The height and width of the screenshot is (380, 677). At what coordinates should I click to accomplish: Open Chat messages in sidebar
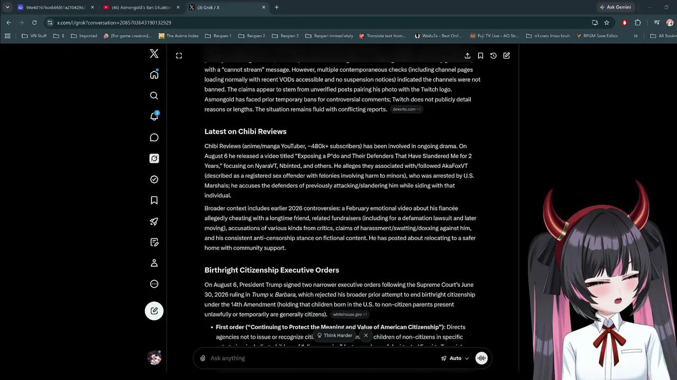point(154,137)
